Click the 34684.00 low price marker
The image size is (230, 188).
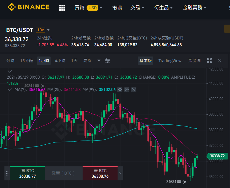[176, 182]
